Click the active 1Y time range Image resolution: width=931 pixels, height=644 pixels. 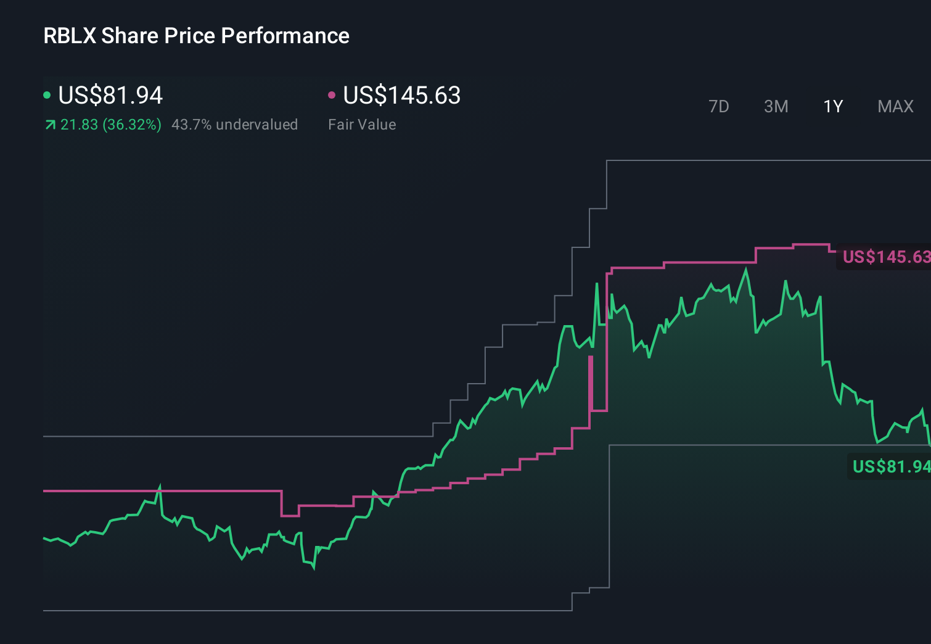tap(832, 106)
